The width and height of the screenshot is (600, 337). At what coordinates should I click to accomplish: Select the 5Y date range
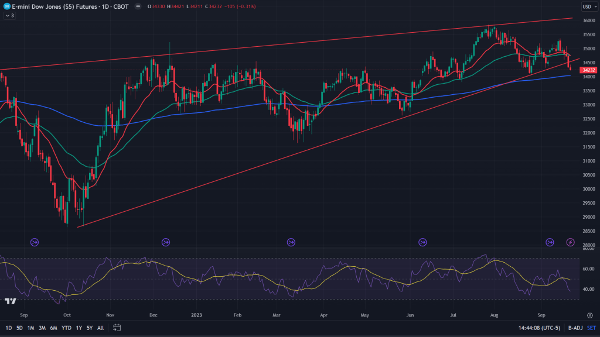tap(89, 328)
